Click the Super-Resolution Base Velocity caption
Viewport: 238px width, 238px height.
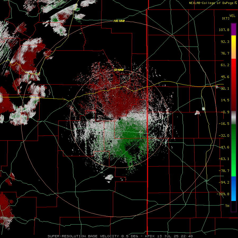[120, 236]
